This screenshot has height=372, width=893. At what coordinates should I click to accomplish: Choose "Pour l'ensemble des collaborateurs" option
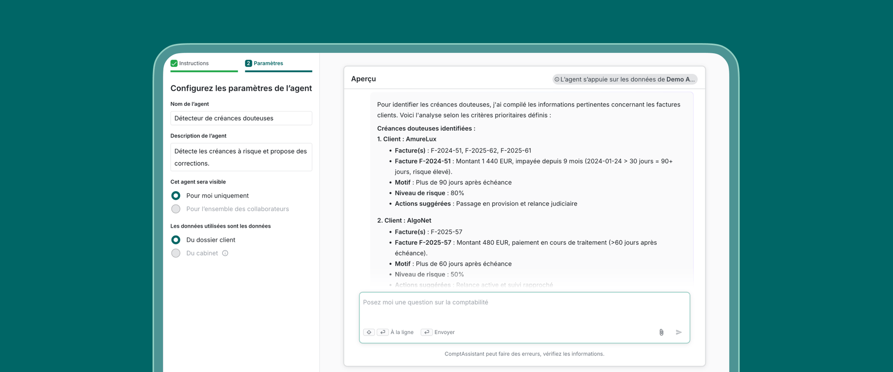click(x=176, y=209)
